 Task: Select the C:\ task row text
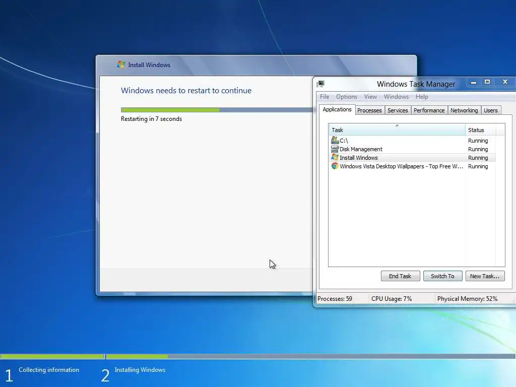point(344,141)
